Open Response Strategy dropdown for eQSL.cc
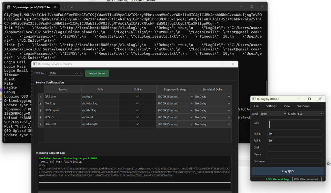The width and height of the screenshot is (331, 193). (175, 117)
